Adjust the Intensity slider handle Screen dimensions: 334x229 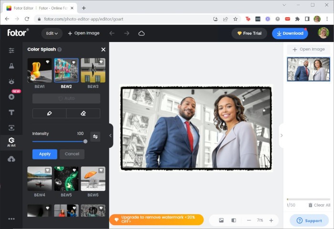[x=85, y=141]
